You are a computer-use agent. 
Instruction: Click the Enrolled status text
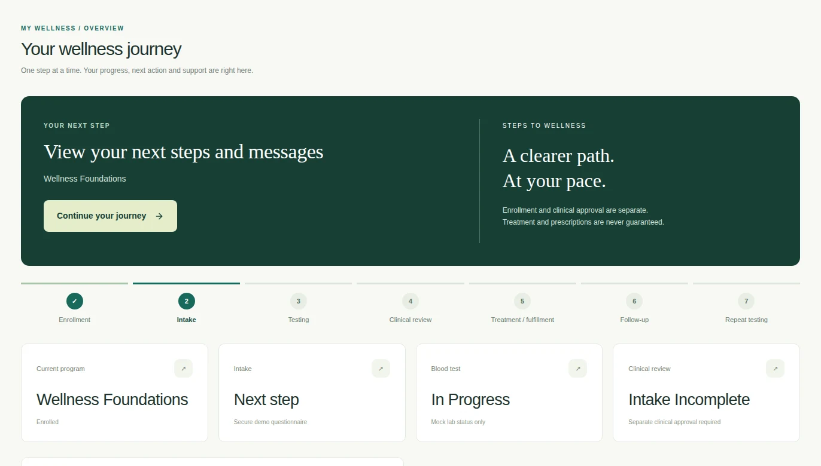[48, 422]
